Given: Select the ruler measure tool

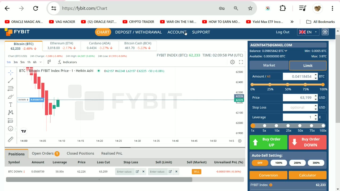Looking at the screenshot, I should pos(10,139).
